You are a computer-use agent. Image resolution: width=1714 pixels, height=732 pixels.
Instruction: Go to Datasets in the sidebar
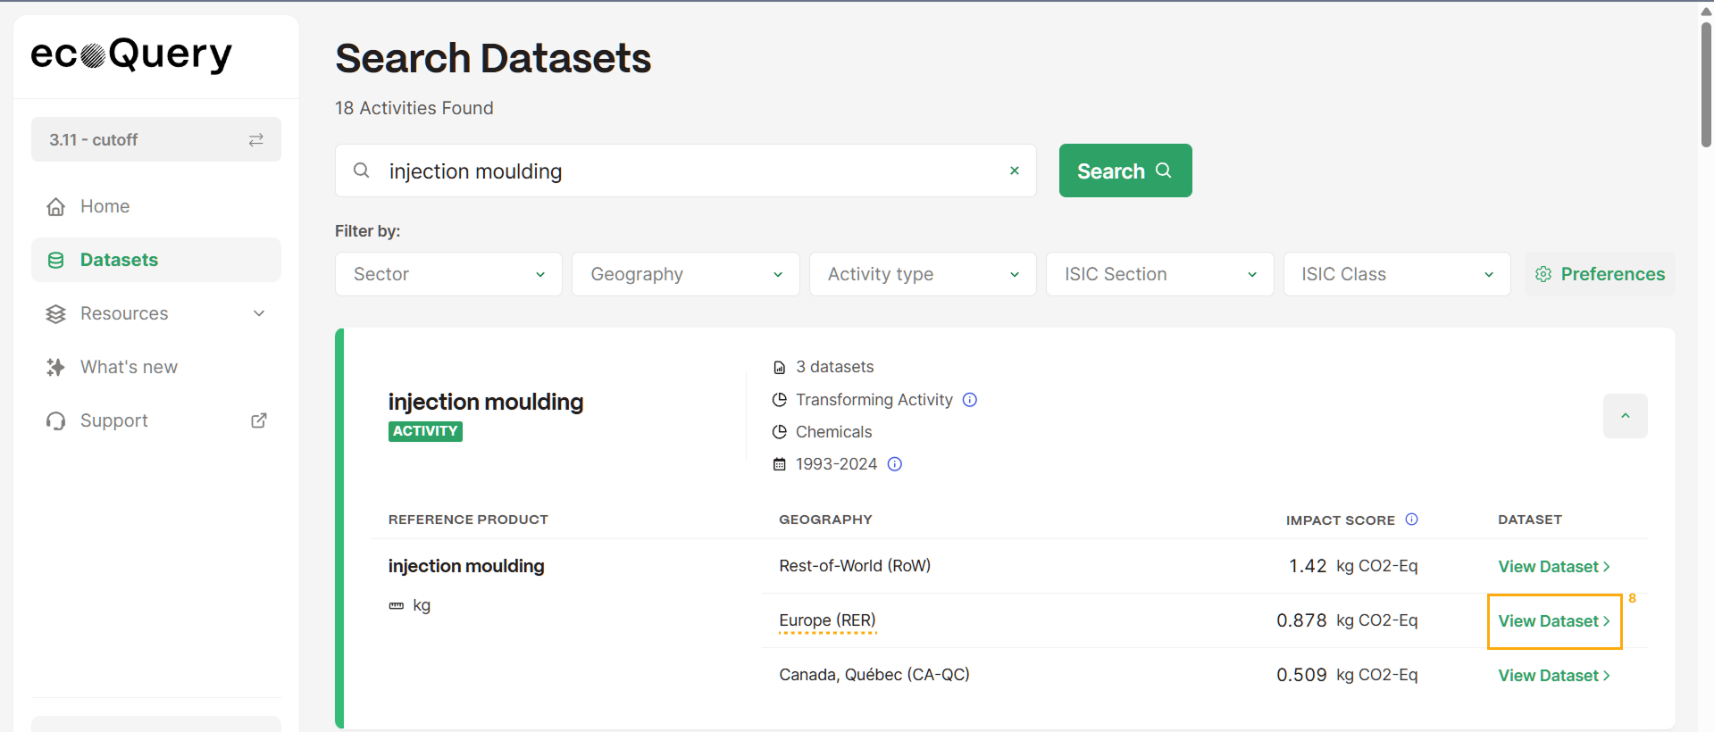[x=119, y=260]
